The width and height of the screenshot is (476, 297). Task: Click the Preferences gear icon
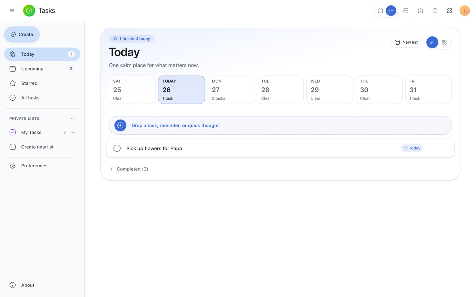coord(13,166)
